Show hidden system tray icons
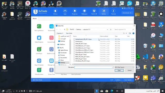The height and width of the screenshot is (93, 165). (x=27, y=91)
